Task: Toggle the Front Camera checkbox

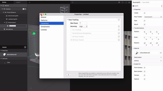Action: point(144,67)
